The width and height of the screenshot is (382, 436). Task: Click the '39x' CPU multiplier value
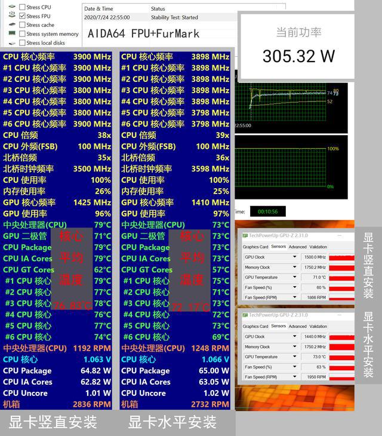pyautogui.click(x=223, y=135)
